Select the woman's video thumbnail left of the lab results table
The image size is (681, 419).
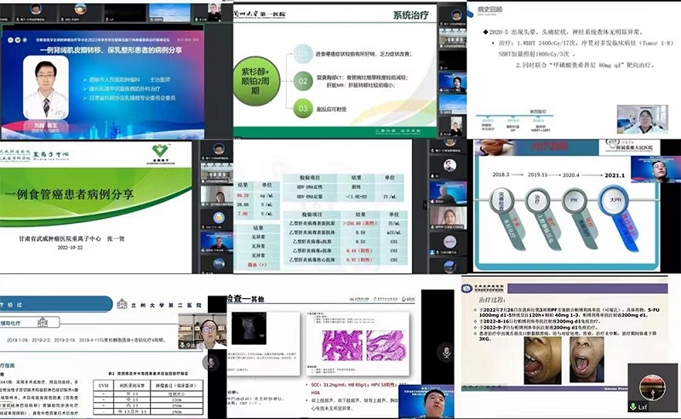coord(217,196)
